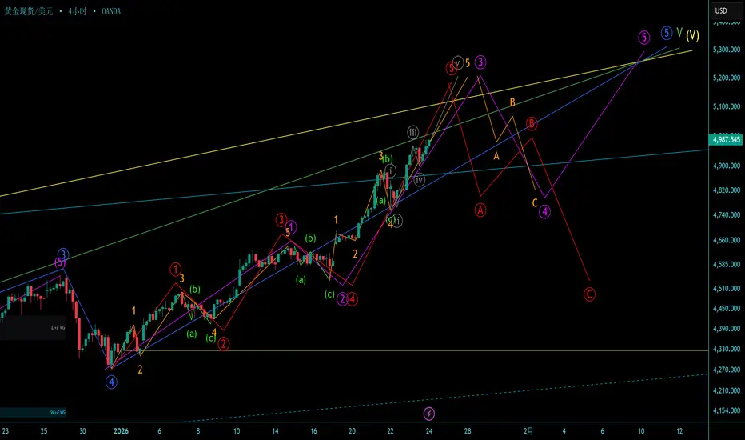The width and height of the screenshot is (745, 440).
Task: Click the 黄金现货/美元 symbol title
Action: coord(29,11)
